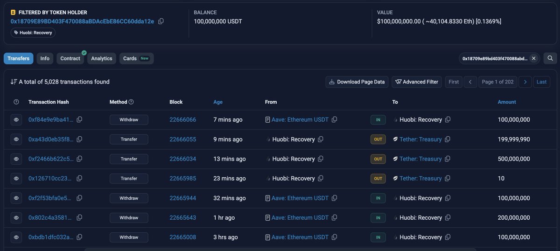This screenshot has width=560, height=251.
Task: Select the age text '1 hr ago'
Action: pos(224,218)
